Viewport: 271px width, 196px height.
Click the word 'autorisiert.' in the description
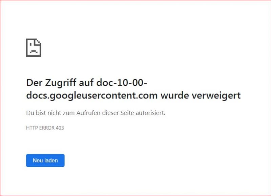point(150,113)
